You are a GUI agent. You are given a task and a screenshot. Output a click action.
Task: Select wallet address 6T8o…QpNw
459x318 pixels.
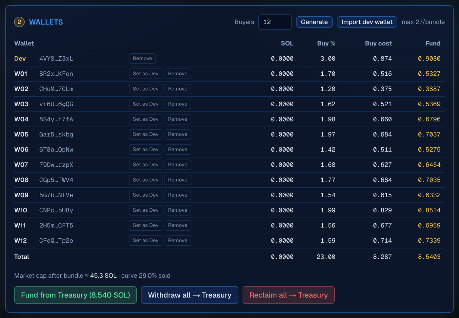pyautogui.click(x=56, y=150)
